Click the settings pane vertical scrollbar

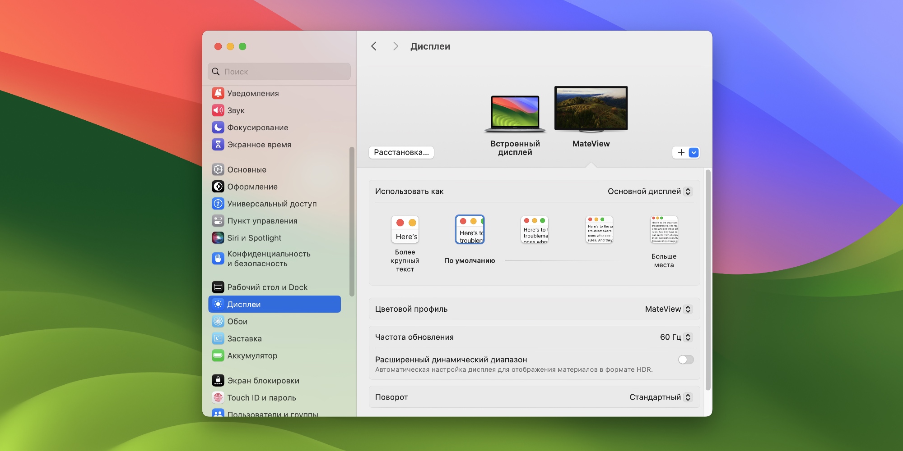pyautogui.click(x=708, y=280)
